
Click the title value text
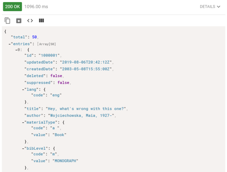86,109
